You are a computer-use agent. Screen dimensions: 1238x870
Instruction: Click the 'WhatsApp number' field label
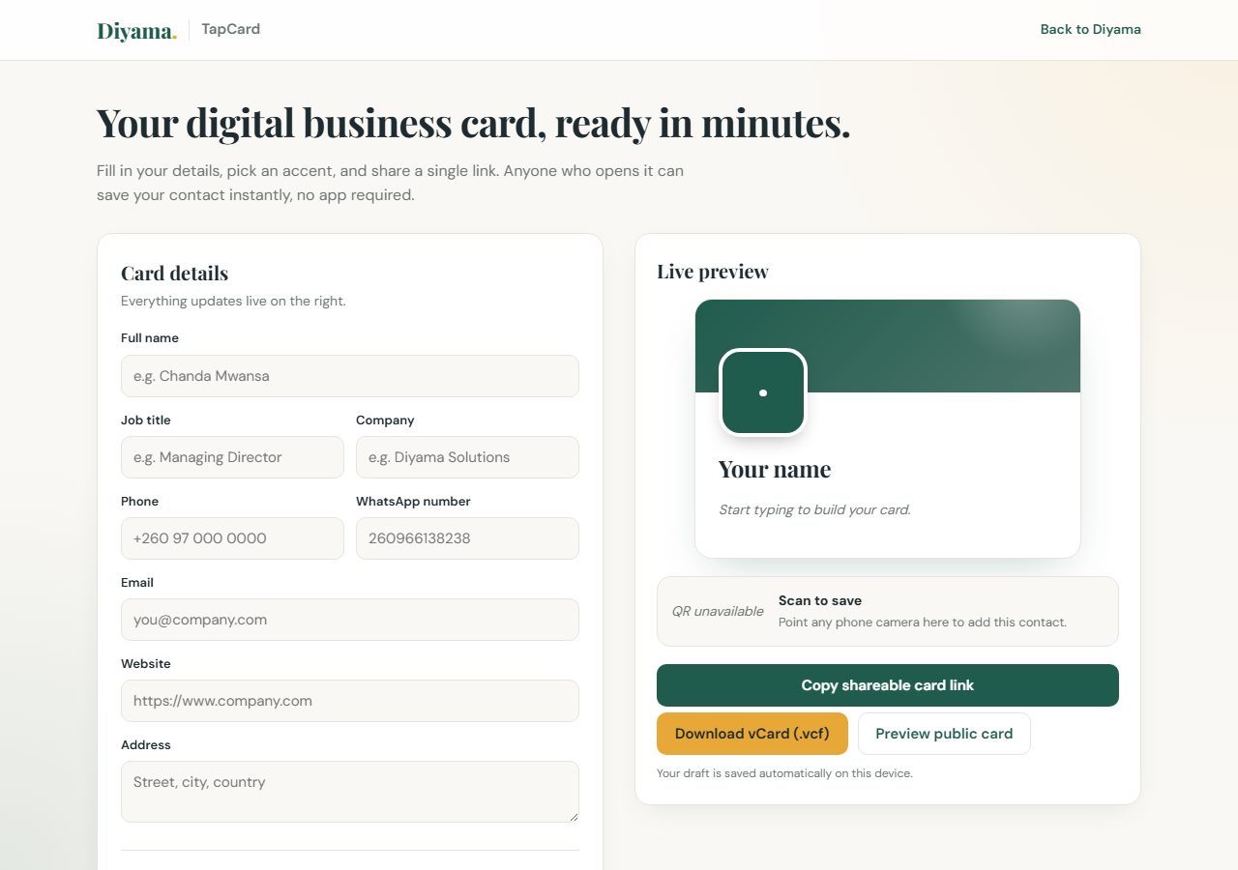coord(413,502)
